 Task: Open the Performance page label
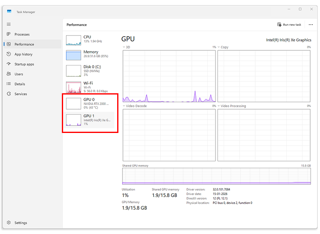[x=24, y=44]
